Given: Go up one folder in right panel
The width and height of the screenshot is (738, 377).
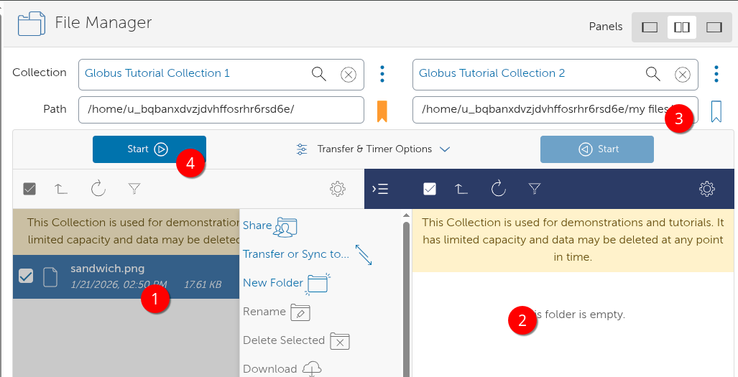Looking at the screenshot, I should coord(461,189).
